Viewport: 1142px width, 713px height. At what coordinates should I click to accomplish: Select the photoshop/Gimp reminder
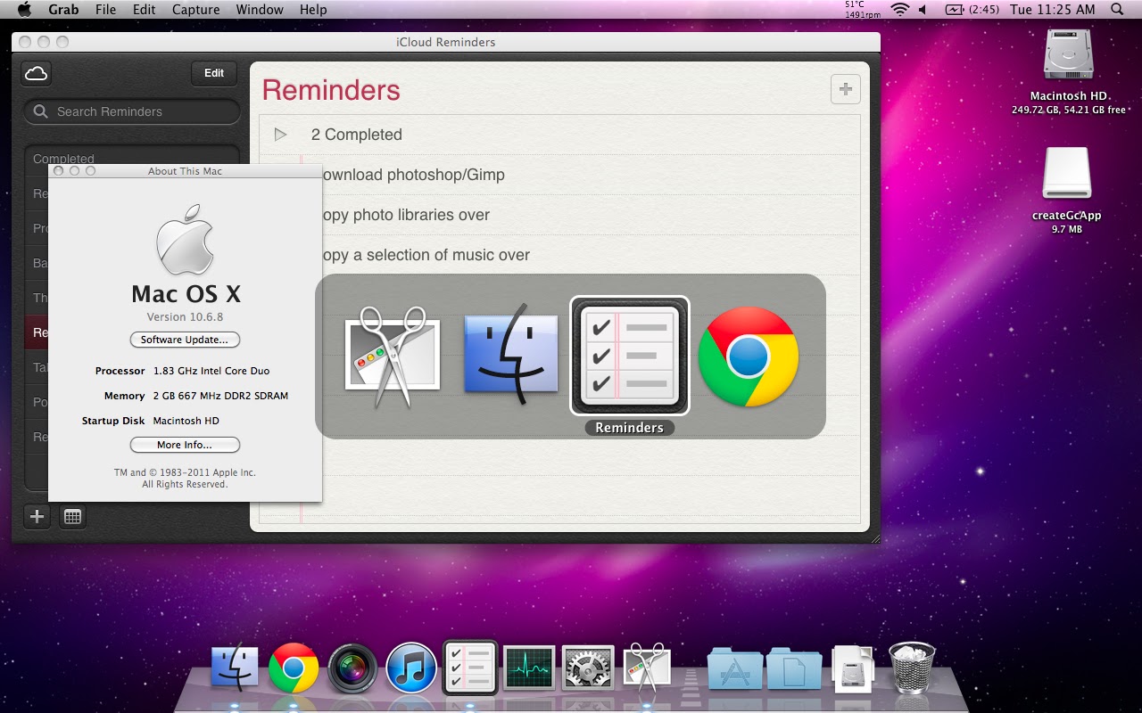(412, 175)
